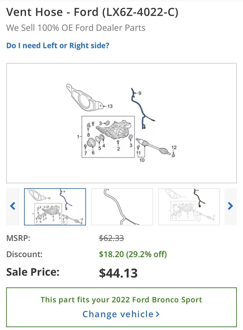Click the previous image arrow
Viewport: 243px width, 330px height.
pyautogui.click(x=13, y=206)
